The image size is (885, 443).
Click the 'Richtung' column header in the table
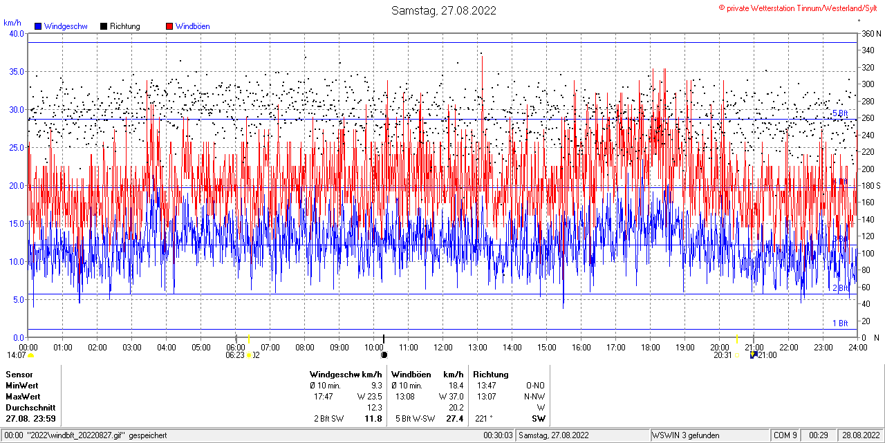[491, 374]
